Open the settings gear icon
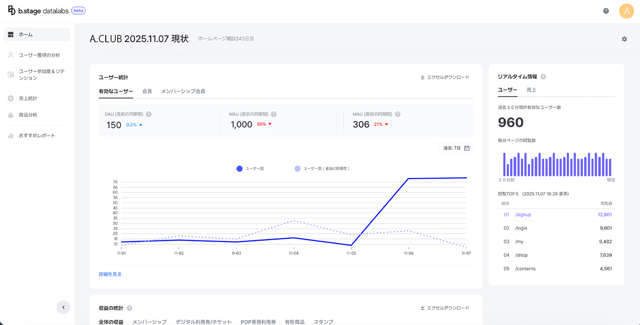Image resolution: width=640 pixels, height=325 pixels. 624,39
